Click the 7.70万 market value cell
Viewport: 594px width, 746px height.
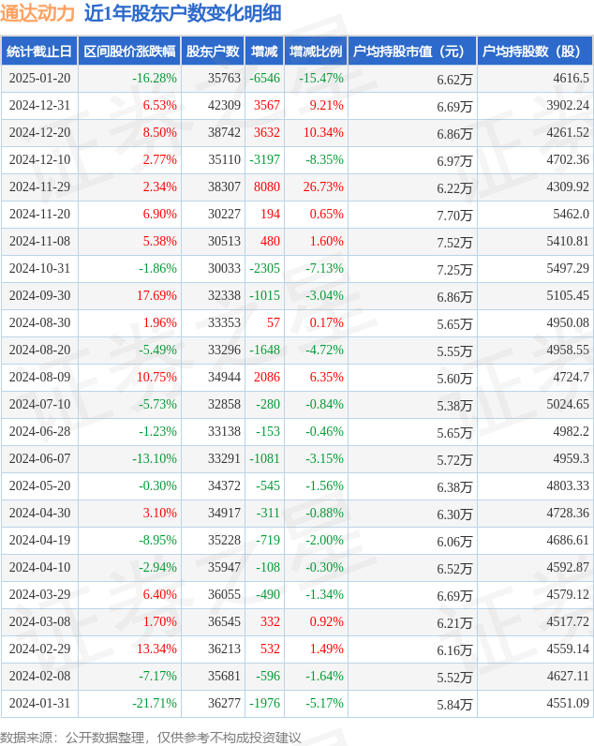coord(454,216)
